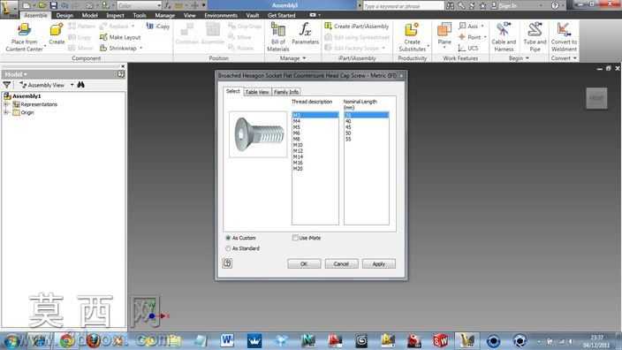Select Assembly1 in the browser tree
The image size is (622, 350).
pyautogui.click(x=27, y=96)
